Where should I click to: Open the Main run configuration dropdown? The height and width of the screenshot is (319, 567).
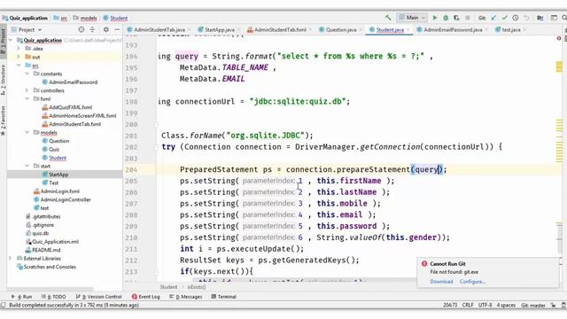point(412,18)
